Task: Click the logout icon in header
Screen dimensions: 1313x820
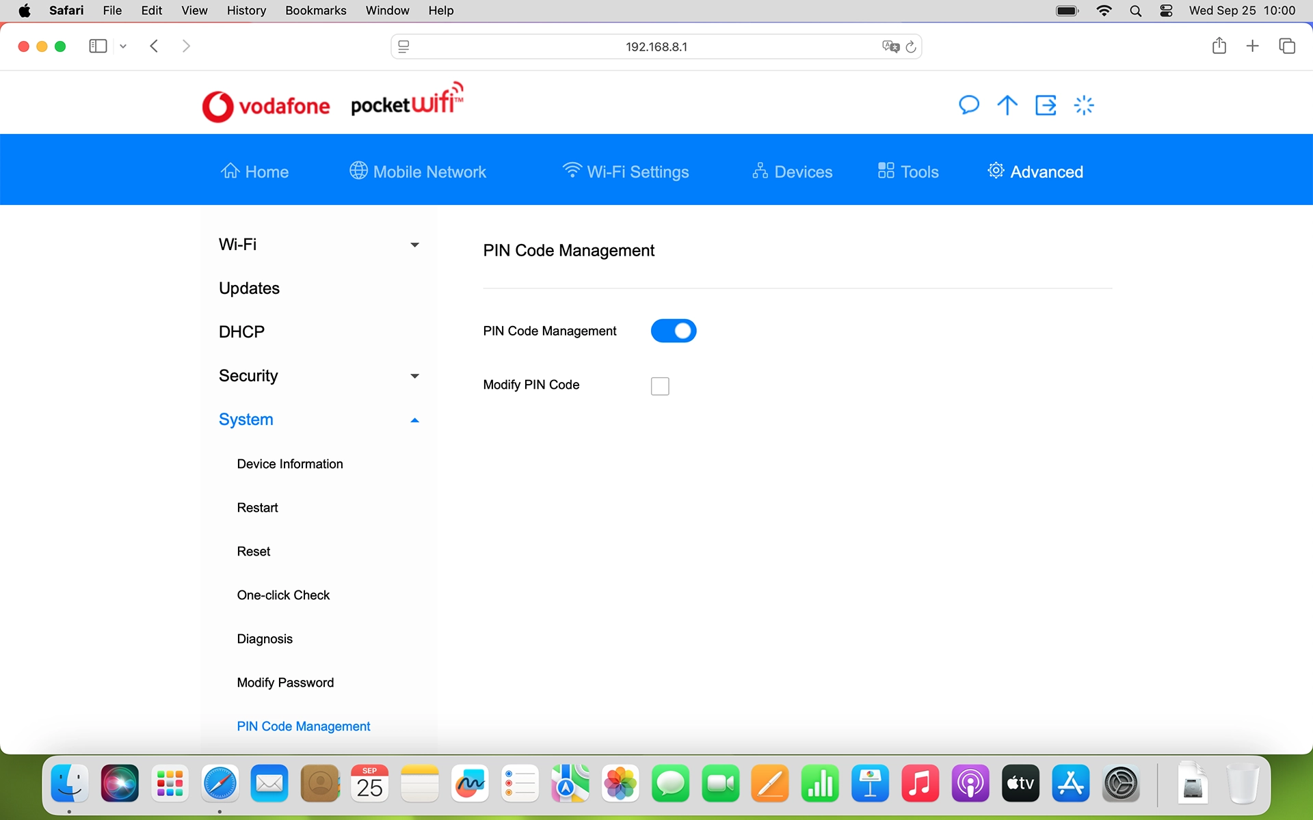Action: click(1046, 105)
